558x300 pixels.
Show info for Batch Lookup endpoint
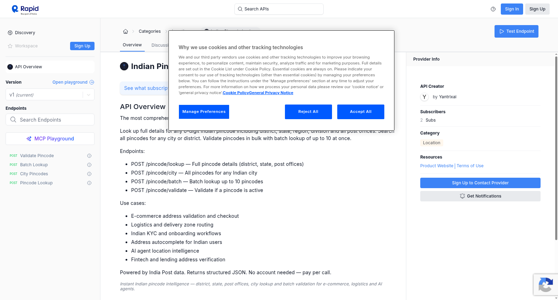pyautogui.click(x=89, y=165)
